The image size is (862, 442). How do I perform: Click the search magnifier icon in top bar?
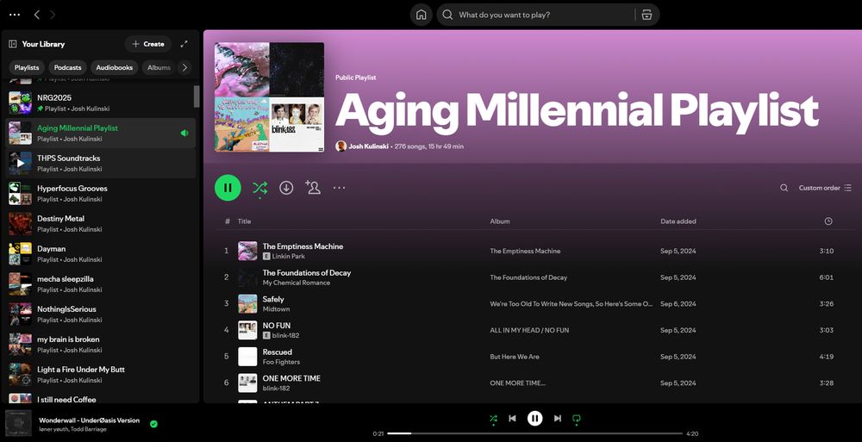(x=448, y=15)
